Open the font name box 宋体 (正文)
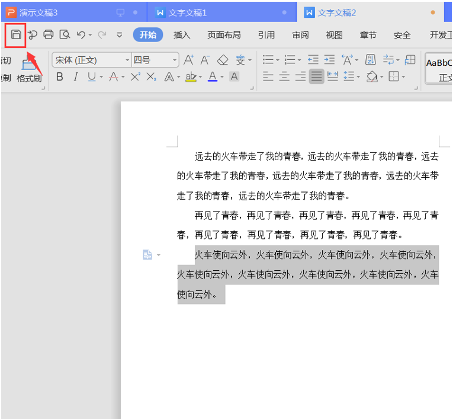Image resolution: width=453 pixels, height=419 pixels. pos(92,60)
